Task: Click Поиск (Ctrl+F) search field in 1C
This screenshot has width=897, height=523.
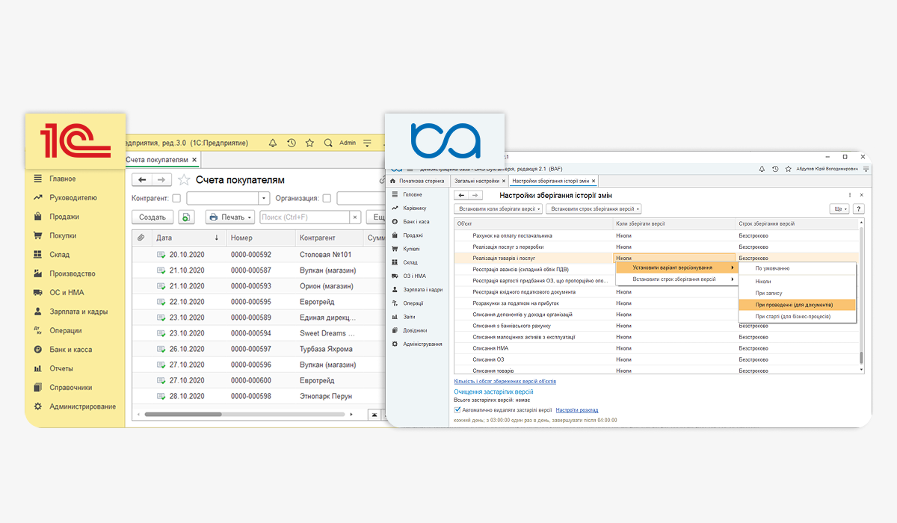Action: (305, 217)
